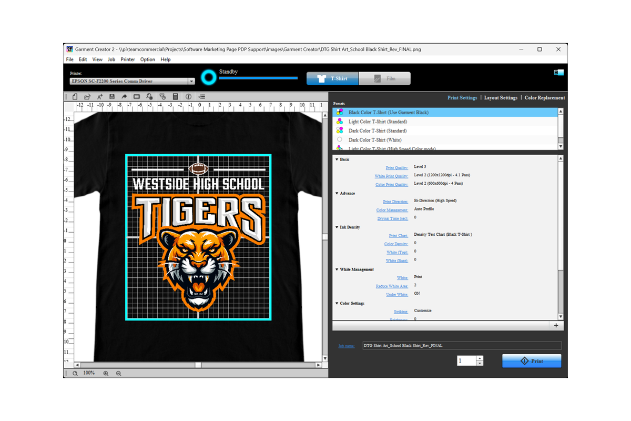Click the plus icon below the settings list
This screenshot has width=631, height=421.
(556, 326)
